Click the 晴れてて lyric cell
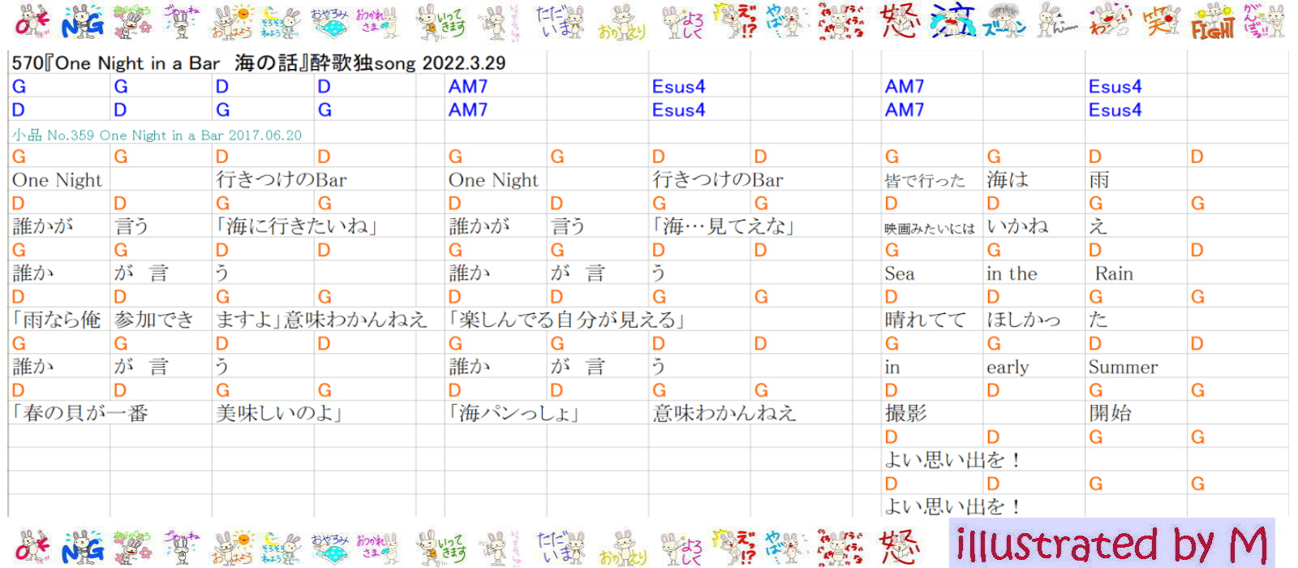The image size is (1298, 568). (925, 320)
